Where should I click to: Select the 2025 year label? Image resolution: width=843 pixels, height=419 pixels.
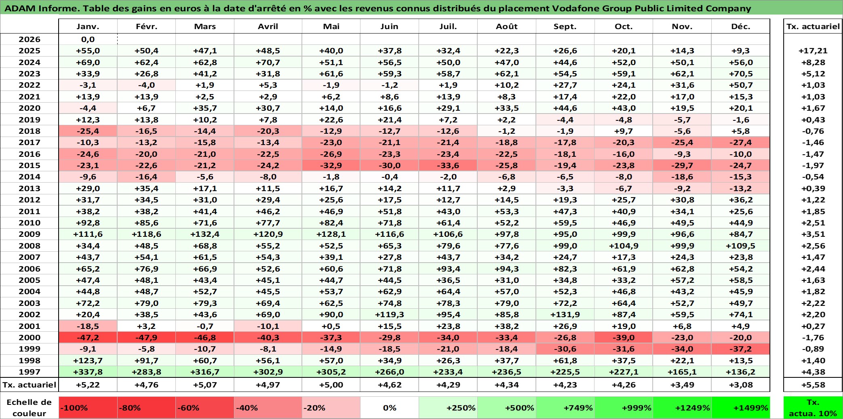click(x=29, y=51)
